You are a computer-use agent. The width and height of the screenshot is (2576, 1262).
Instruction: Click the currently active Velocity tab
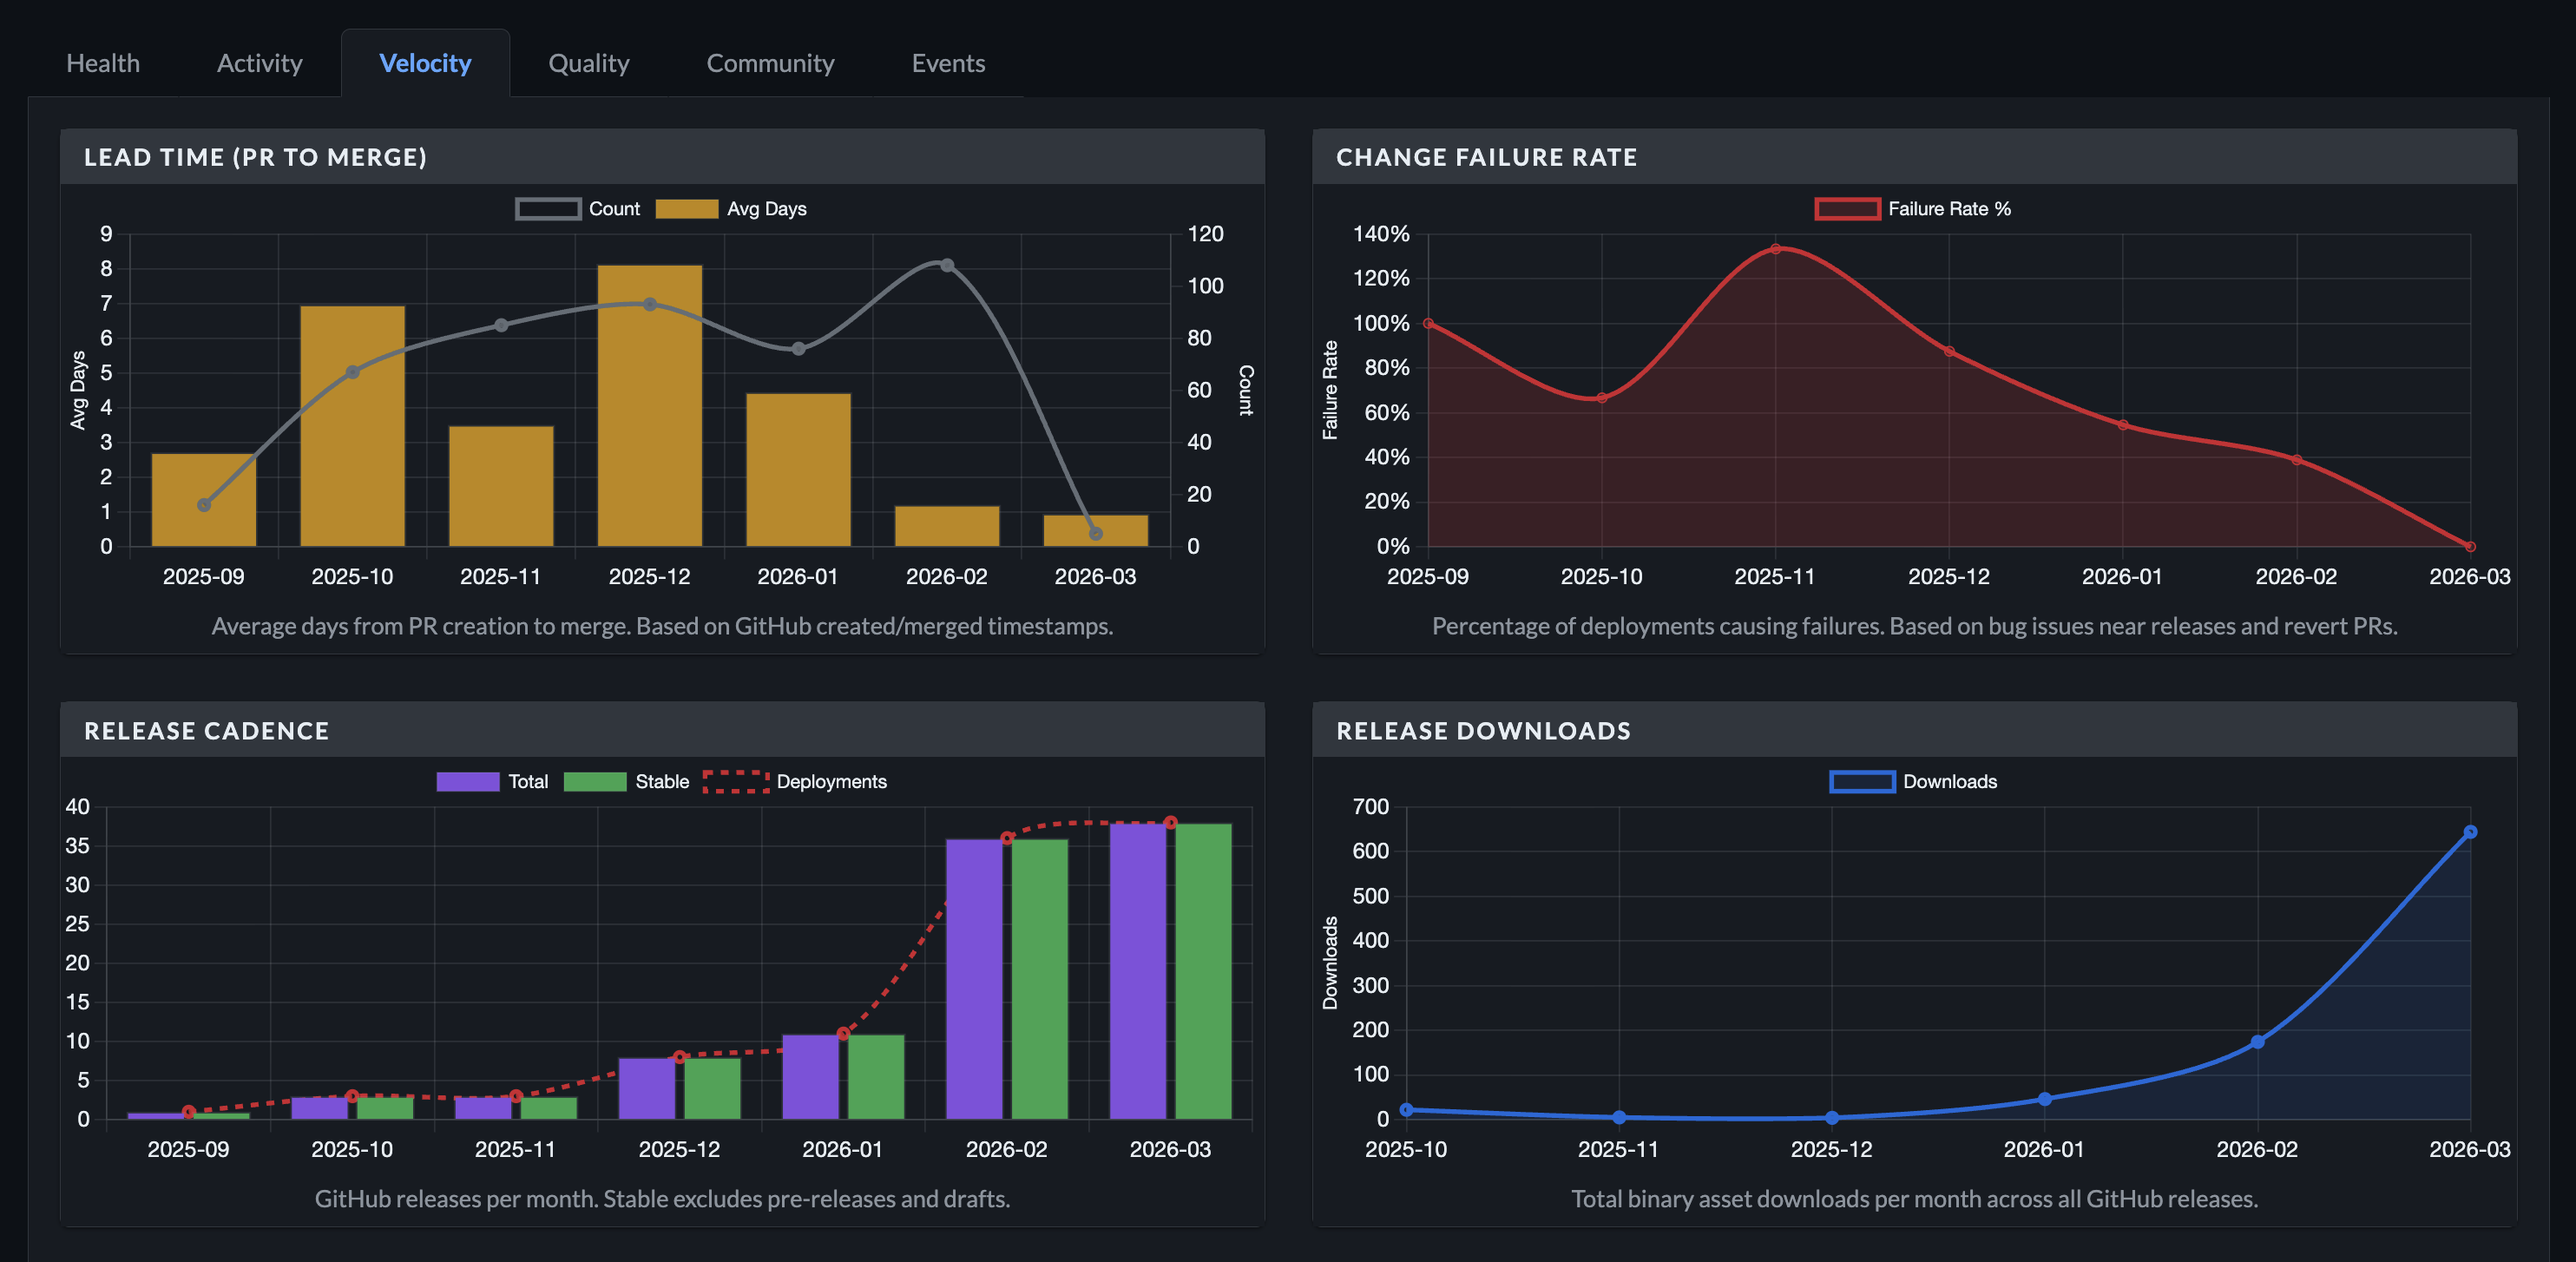[425, 62]
